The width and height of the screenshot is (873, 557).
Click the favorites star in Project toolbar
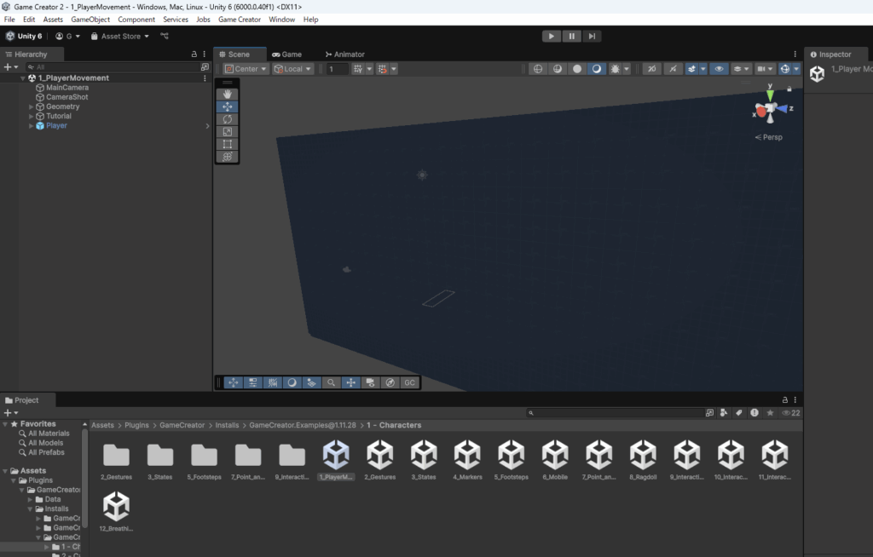click(770, 413)
